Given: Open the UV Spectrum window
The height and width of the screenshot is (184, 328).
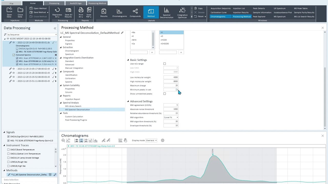Looking at the screenshot, I should [x=279, y=8].
